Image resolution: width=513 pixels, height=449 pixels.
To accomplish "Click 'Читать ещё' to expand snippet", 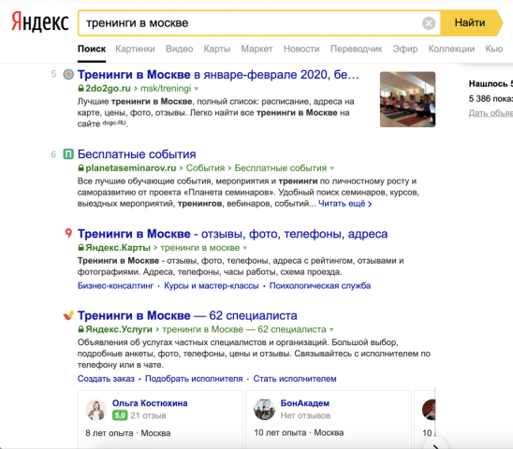I will 344,204.
